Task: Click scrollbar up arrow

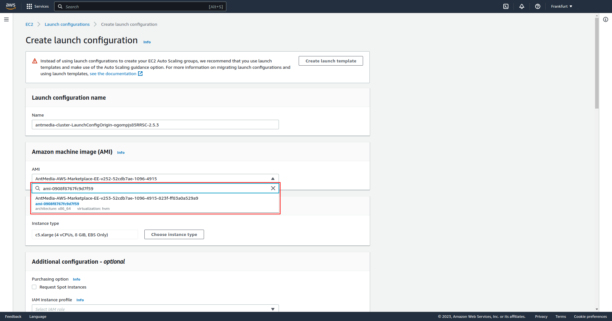Action: 597,15
